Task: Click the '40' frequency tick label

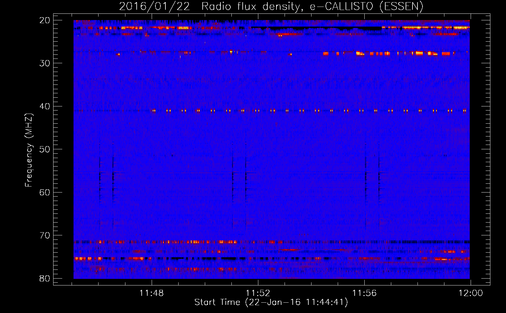Action: 45,106
